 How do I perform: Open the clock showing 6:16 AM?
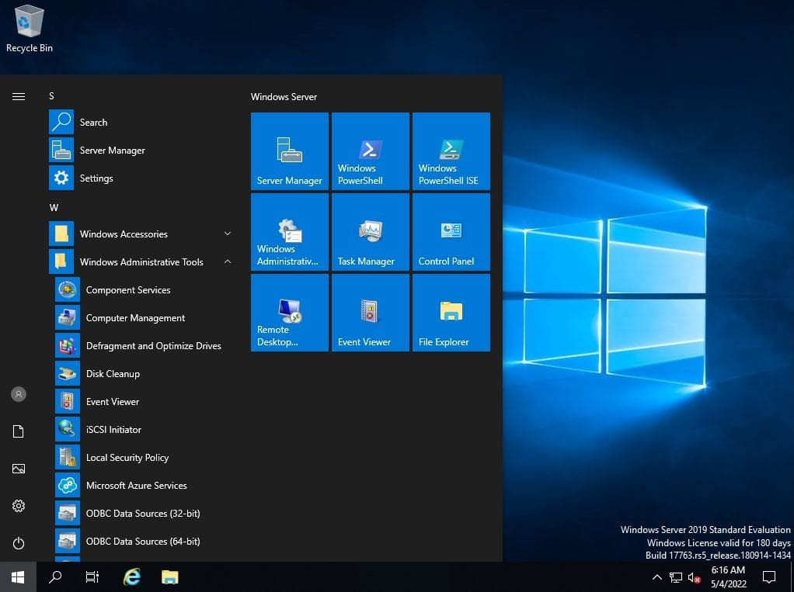pos(728,576)
